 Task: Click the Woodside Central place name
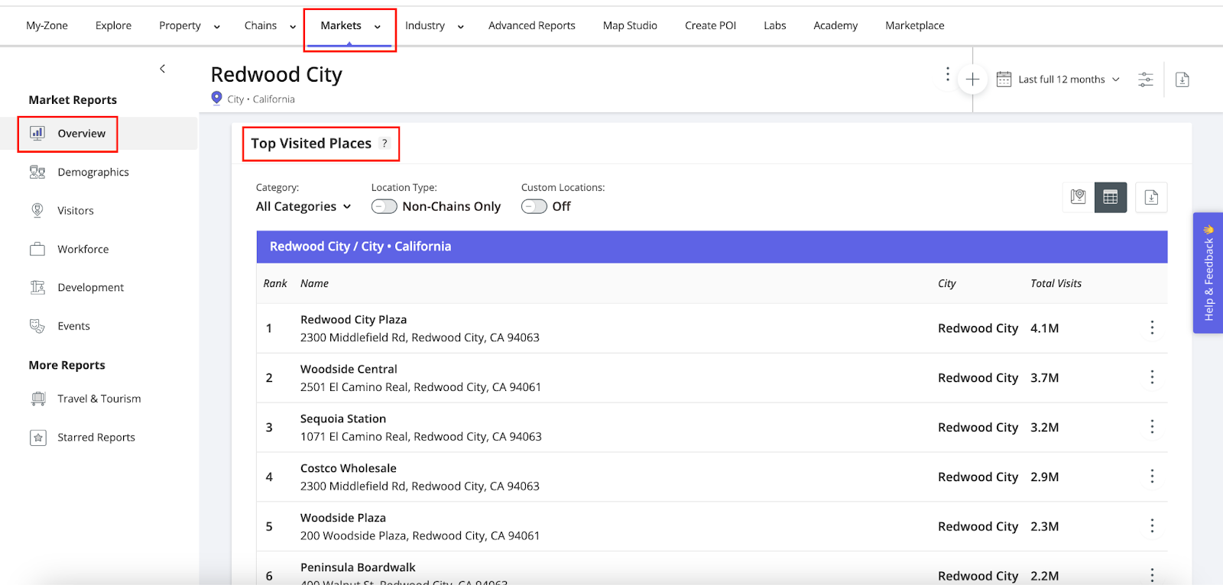[349, 369]
